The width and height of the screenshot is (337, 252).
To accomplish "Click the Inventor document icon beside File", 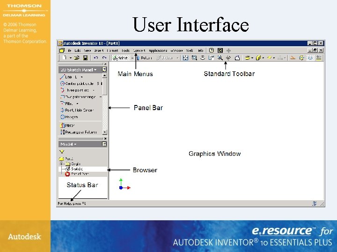I will (x=62, y=50).
